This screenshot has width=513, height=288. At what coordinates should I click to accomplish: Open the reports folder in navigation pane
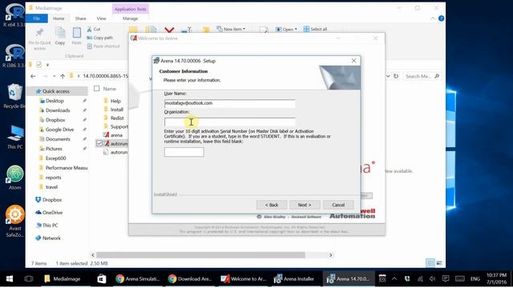pos(53,178)
